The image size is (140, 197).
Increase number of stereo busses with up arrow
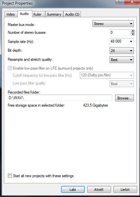pos(133,31)
